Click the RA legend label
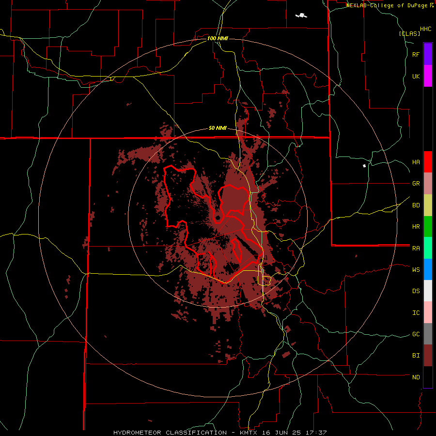Screen dimensions: 436x436 tap(416, 249)
